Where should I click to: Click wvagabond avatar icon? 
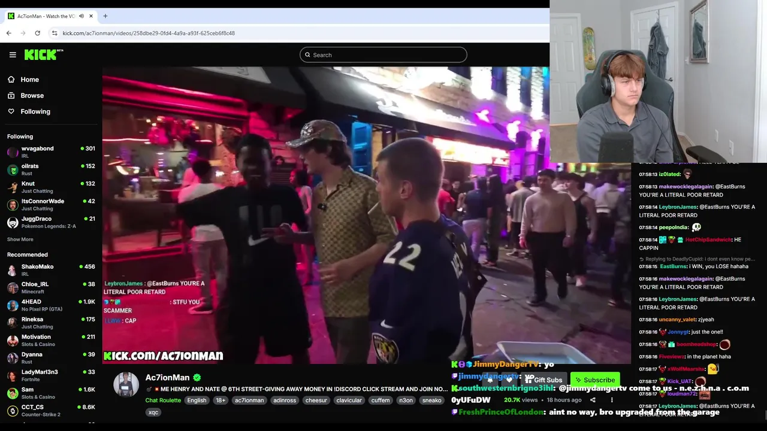[x=13, y=152]
